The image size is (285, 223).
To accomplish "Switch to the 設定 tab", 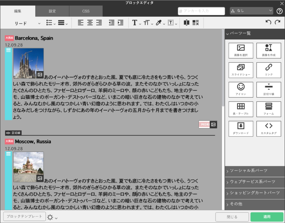I will 52,11.
